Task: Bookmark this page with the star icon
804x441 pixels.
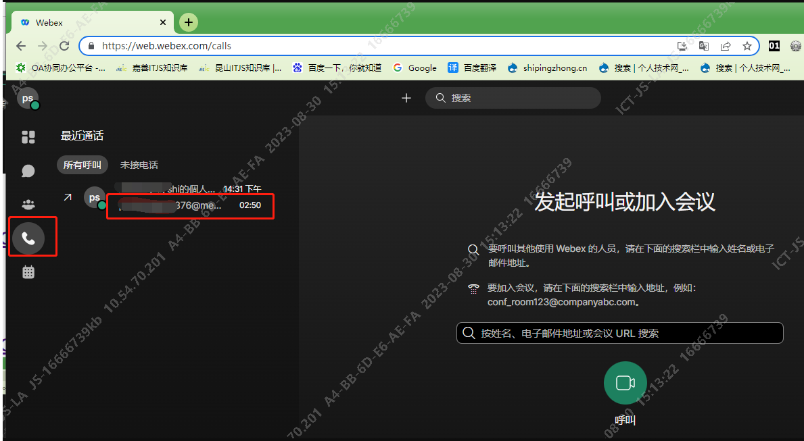Action: pyautogui.click(x=747, y=46)
